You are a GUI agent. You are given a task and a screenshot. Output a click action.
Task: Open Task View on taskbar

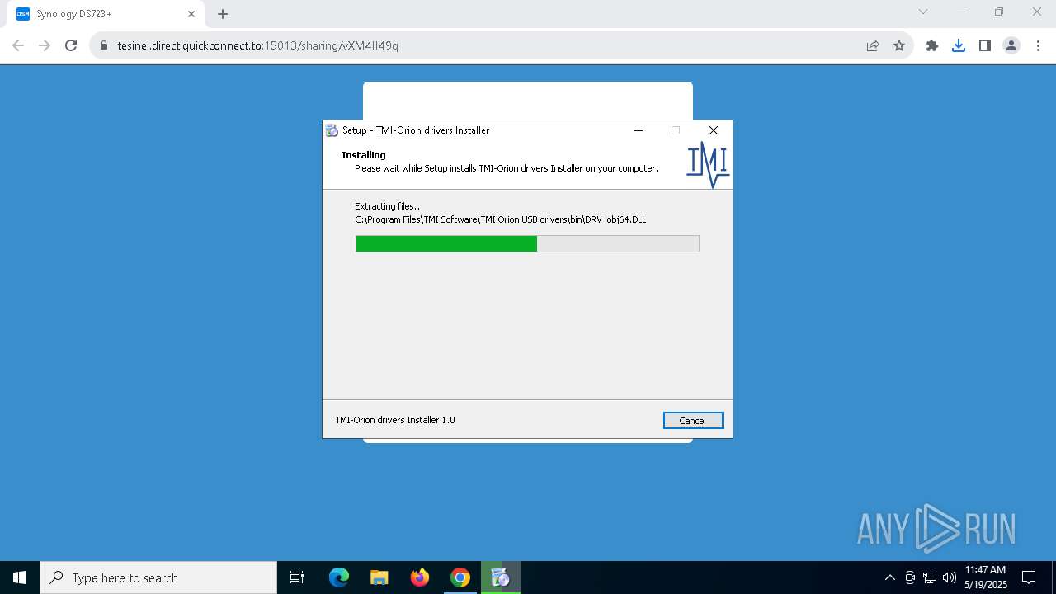[x=297, y=577]
